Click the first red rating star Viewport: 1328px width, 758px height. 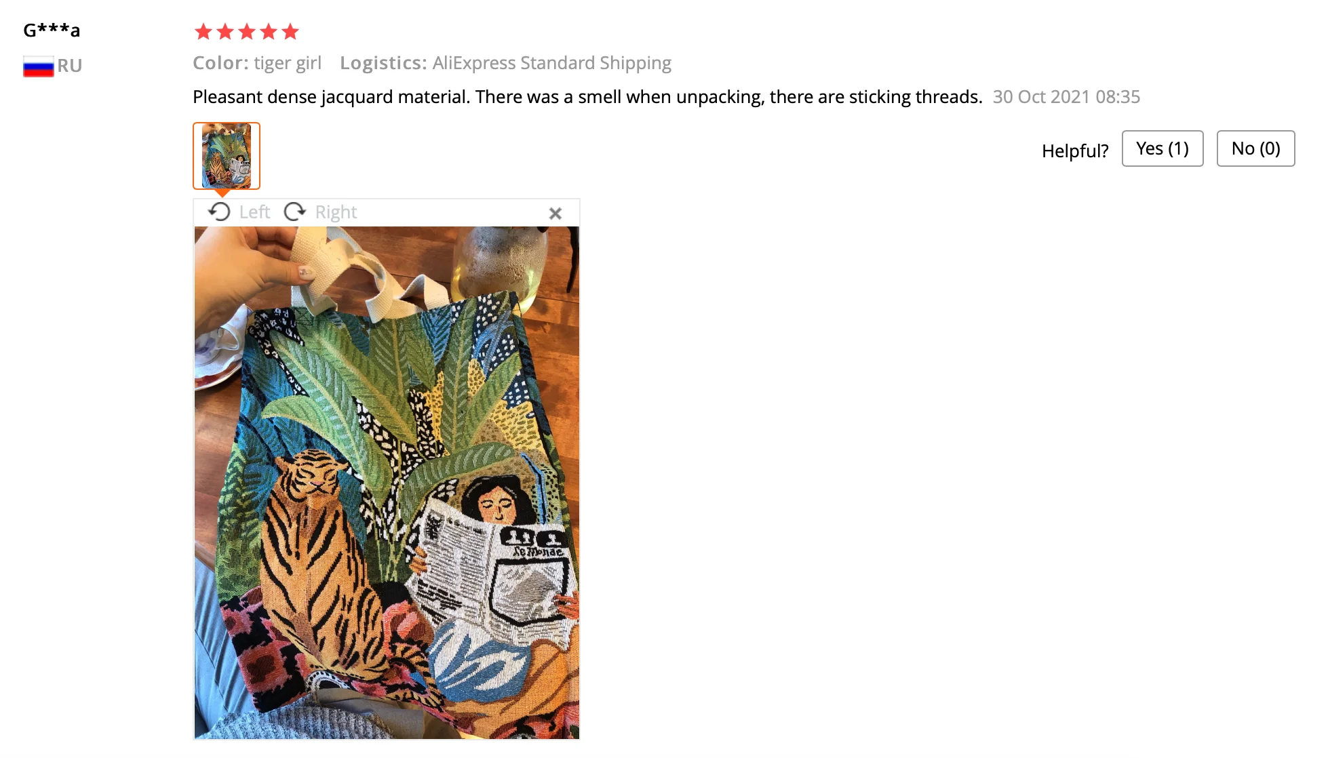click(203, 31)
